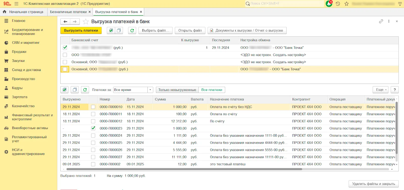Open the history clock icon

[x=338, y=4]
